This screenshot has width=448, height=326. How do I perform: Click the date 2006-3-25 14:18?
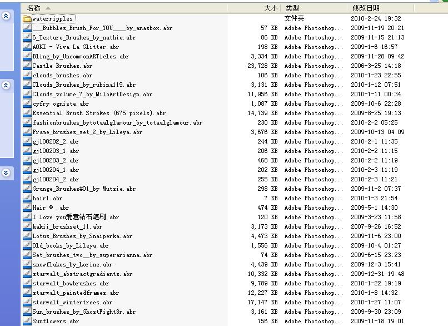pyautogui.click(x=376, y=66)
